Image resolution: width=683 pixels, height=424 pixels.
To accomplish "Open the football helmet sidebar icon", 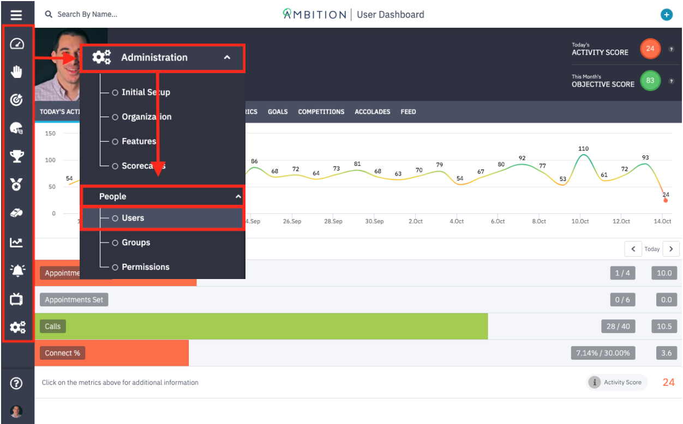I will pyautogui.click(x=17, y=129).
